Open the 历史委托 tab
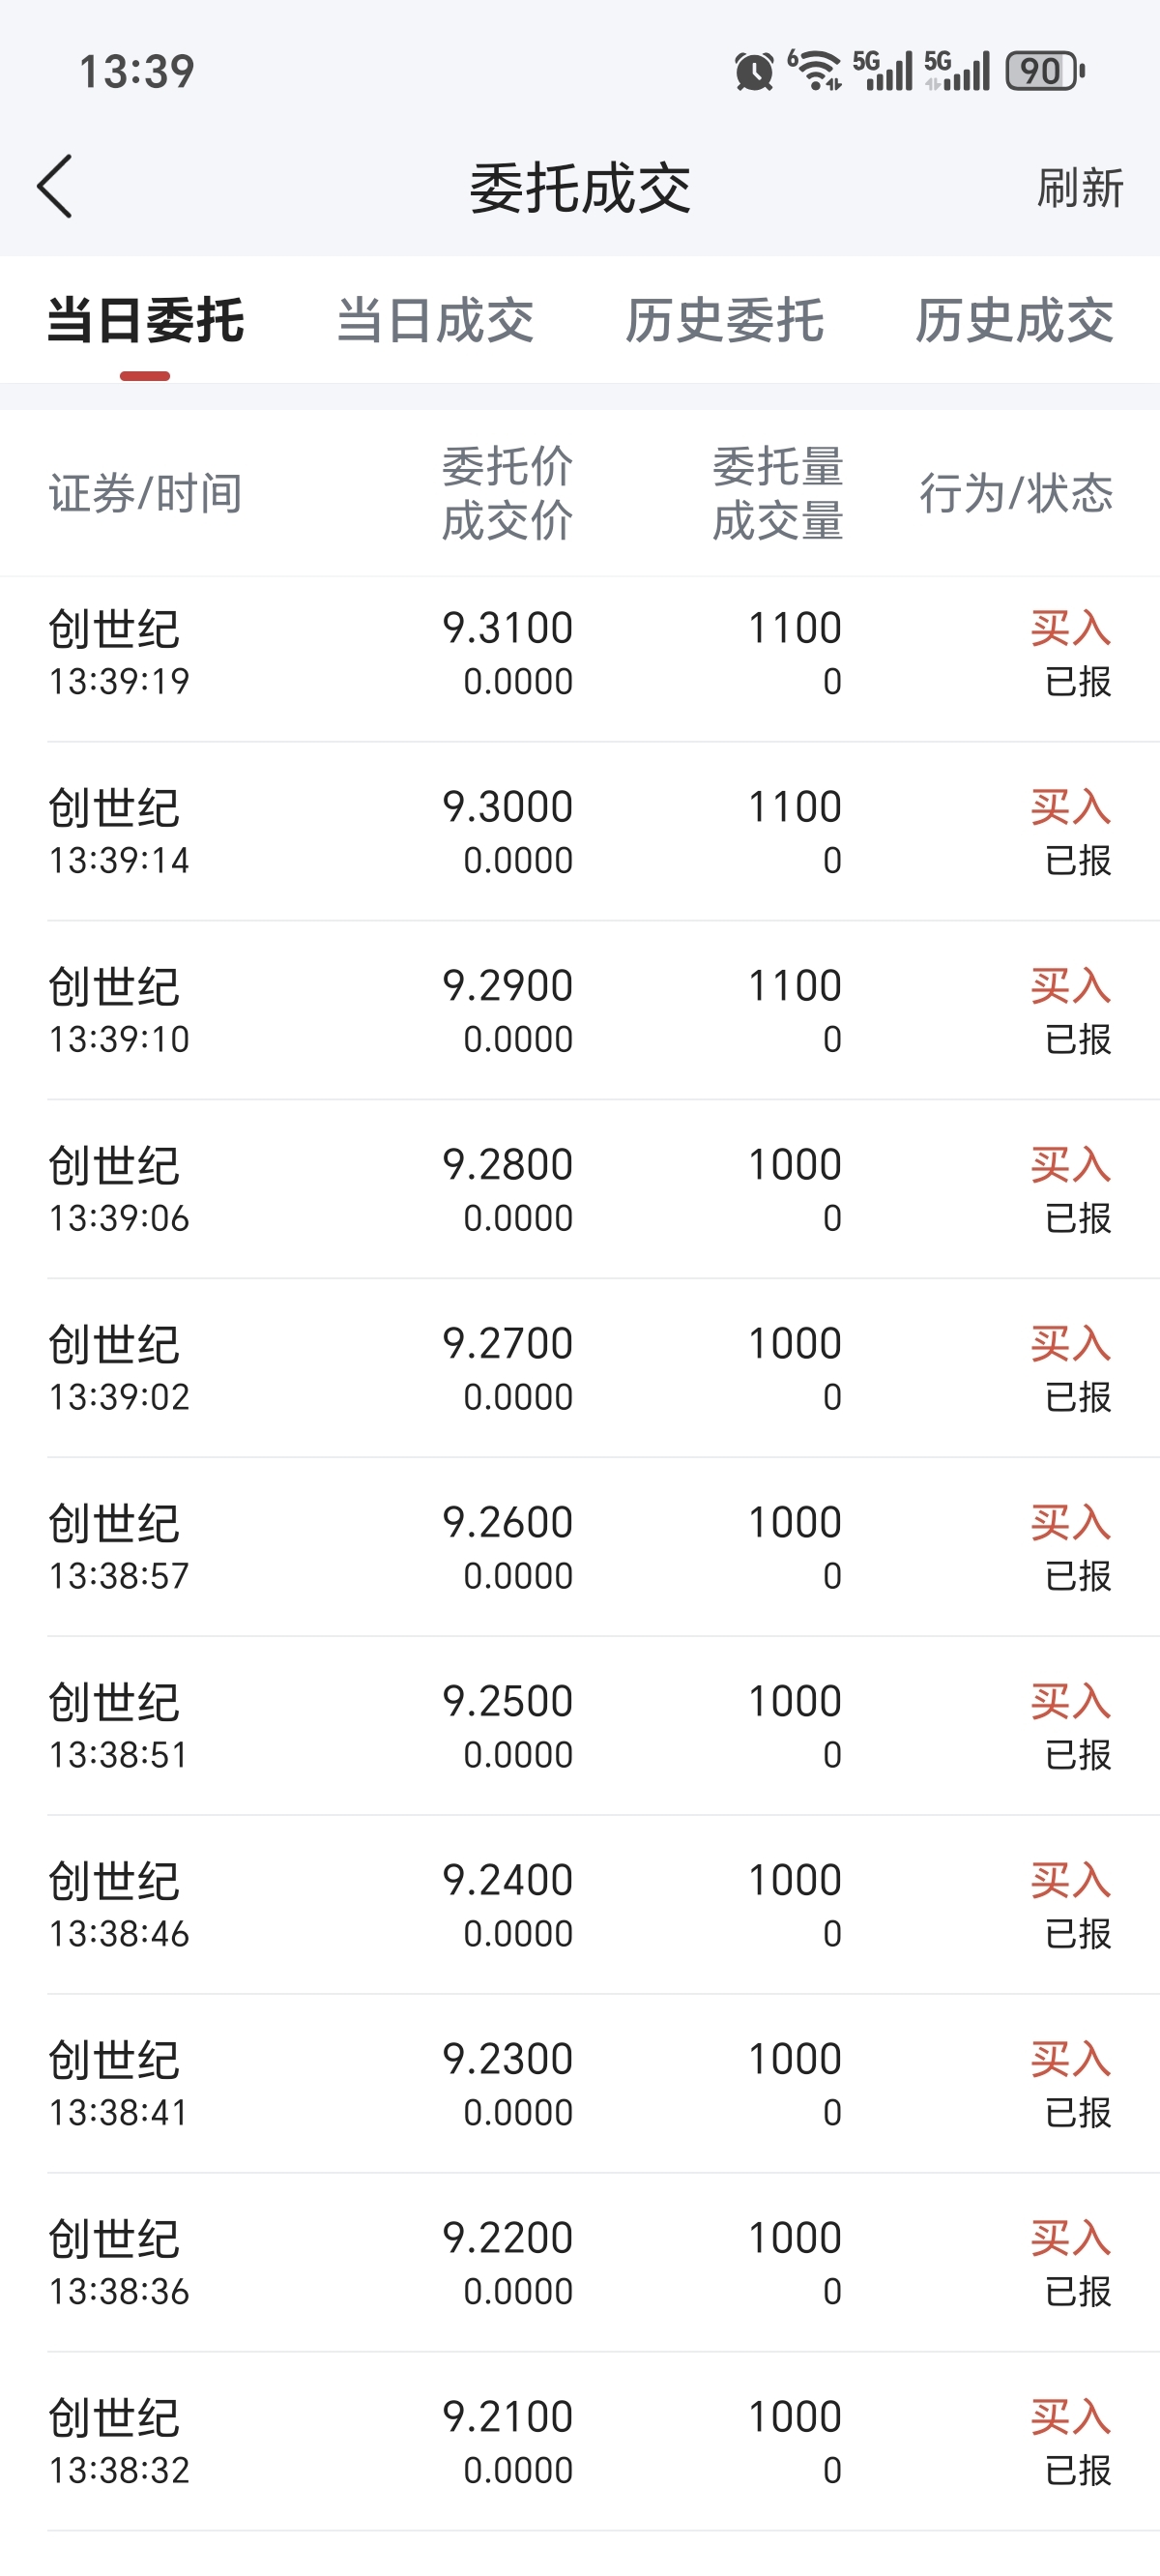The width and height of the screenshot is (1160, 2576). [x=725, y=321]
